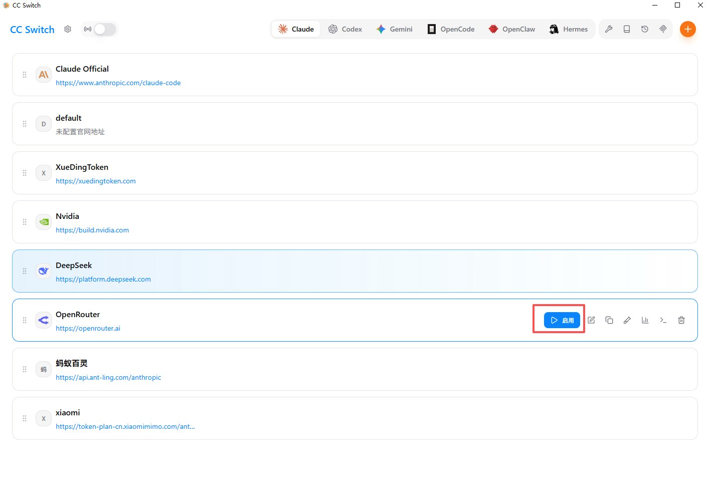
Task: Select the Claude Official provider card
Action: tap(355, 75)
